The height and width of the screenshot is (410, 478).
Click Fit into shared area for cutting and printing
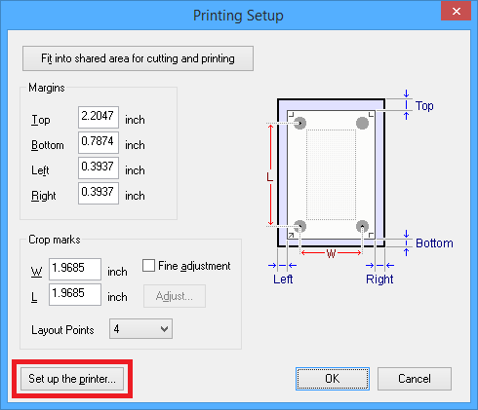[x=138, y=58]
